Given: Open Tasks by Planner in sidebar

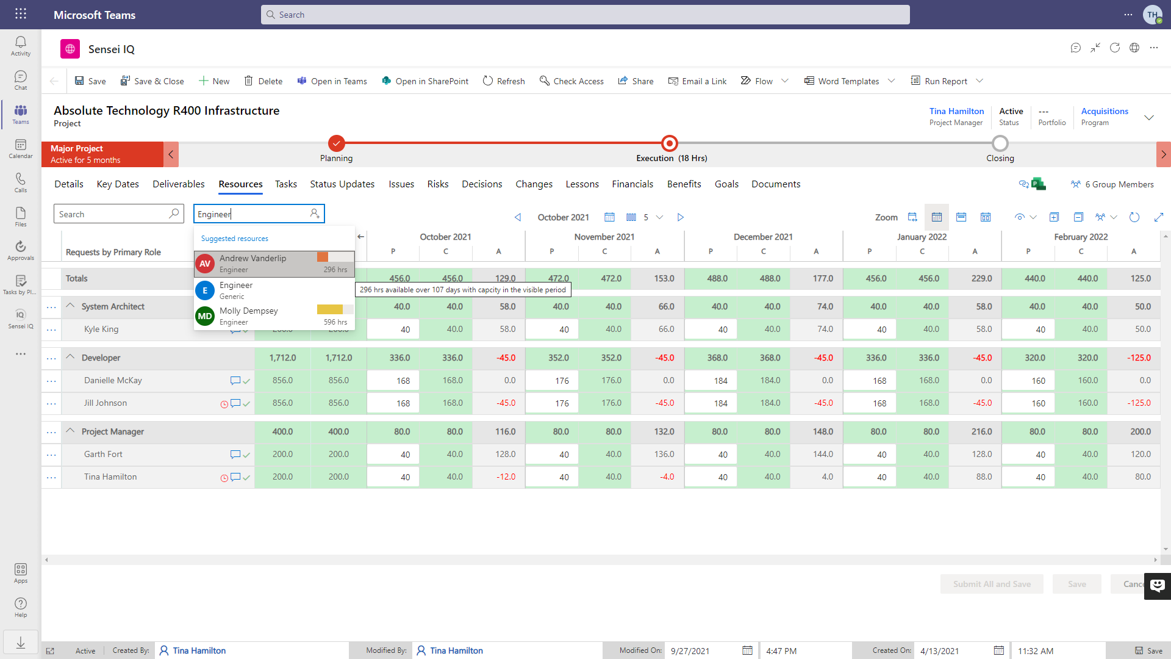Looking at the screenshot, I should click(x=21, y=284).
